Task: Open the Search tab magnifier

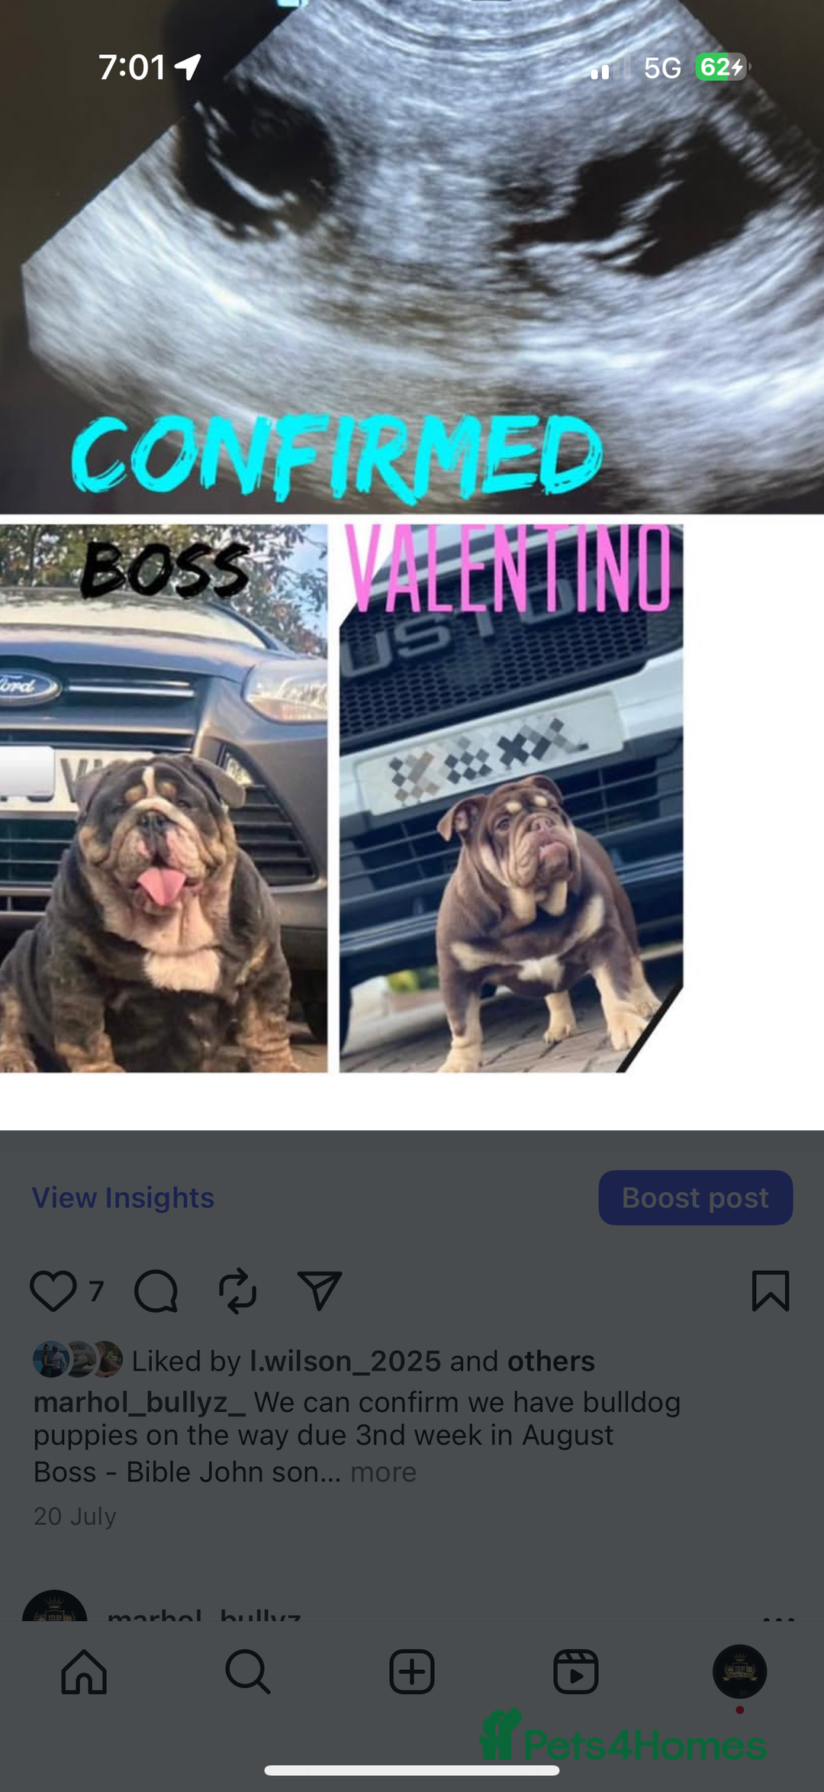Action: coord(248,1671)
